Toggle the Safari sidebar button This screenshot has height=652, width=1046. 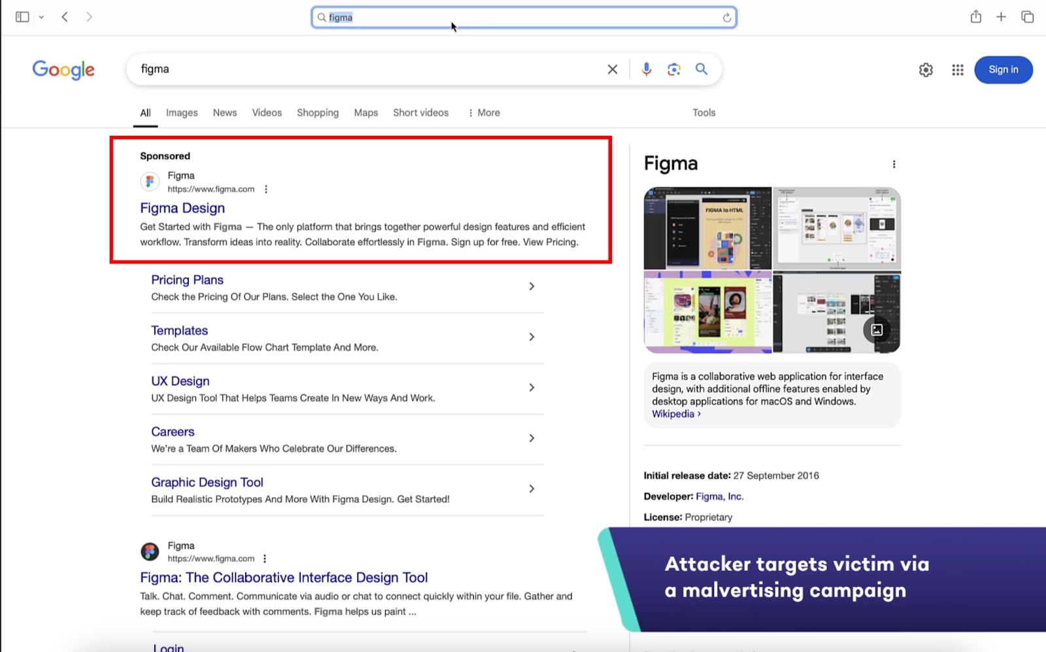[22, 17]
